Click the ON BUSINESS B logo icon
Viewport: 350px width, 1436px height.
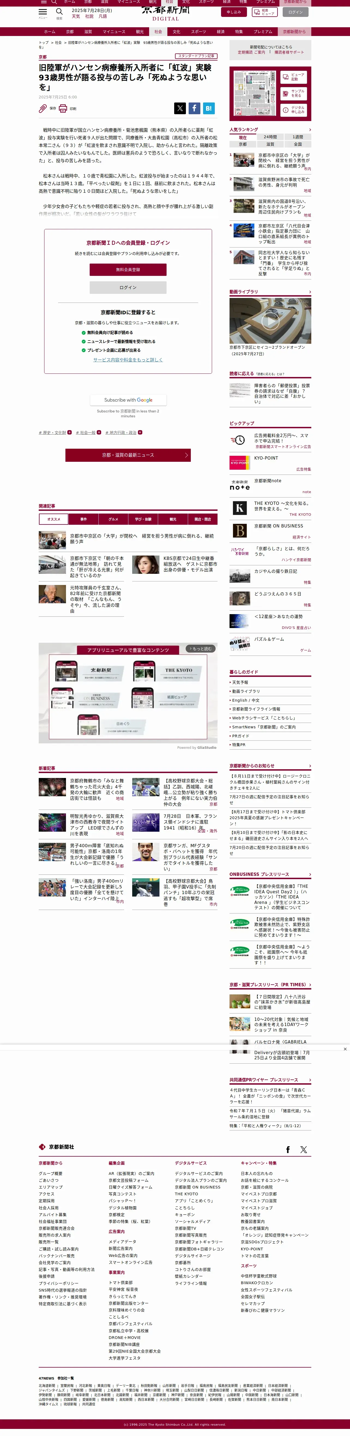[x=240, y=530]
